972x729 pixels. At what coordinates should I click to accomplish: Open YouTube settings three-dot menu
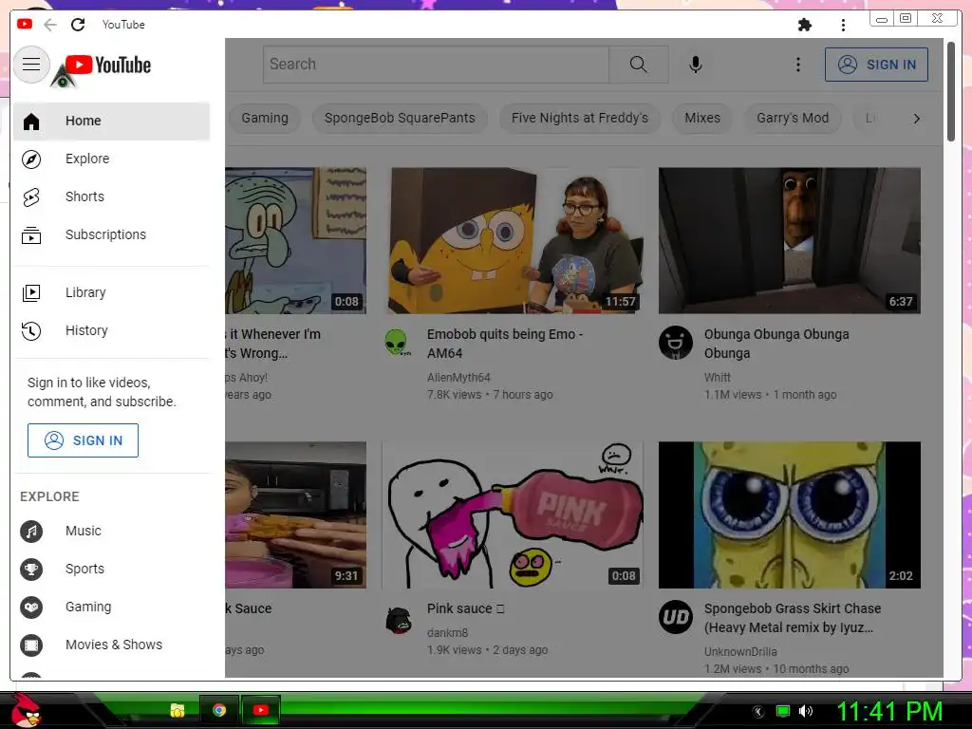797,65
